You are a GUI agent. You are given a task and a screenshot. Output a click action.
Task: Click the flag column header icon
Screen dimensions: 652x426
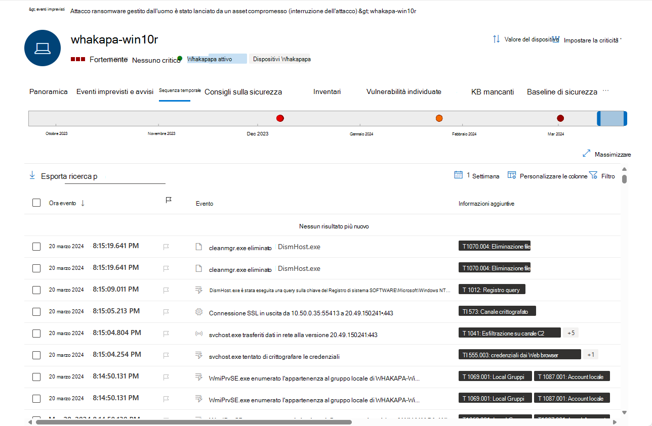pos(169,201)
